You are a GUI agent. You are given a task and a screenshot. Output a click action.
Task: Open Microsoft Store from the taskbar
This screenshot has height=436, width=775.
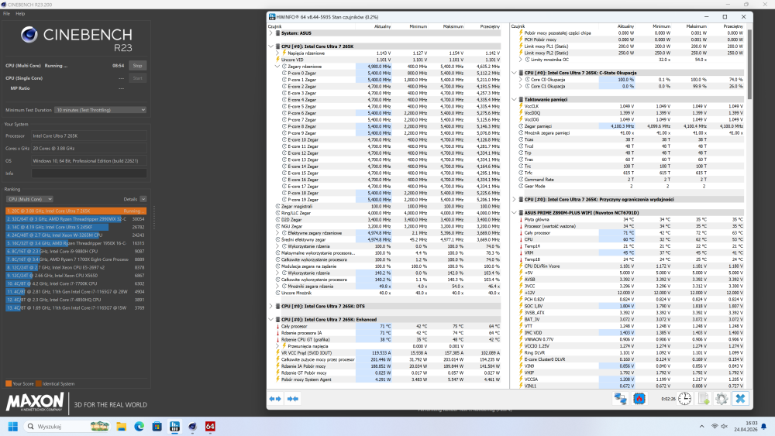pos(157,426)
